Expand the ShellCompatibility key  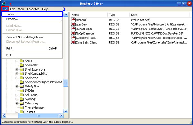pos(17,74)
